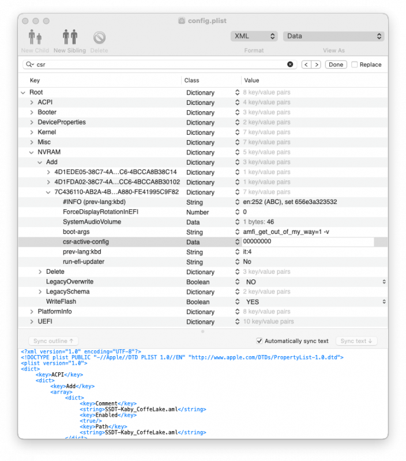Screen dimensions: 406x461
Task: Click the Sync outline button
Action: [x=53, y=341]
